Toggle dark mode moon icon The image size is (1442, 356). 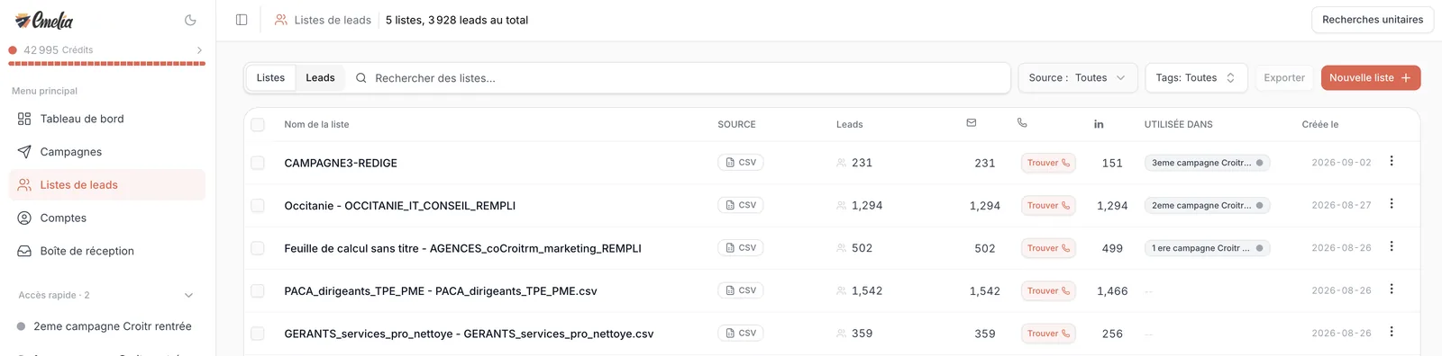click(190, 20)
